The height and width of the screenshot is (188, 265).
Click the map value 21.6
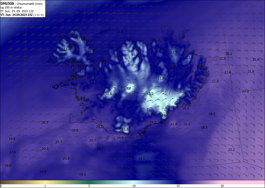pos(174,124)
